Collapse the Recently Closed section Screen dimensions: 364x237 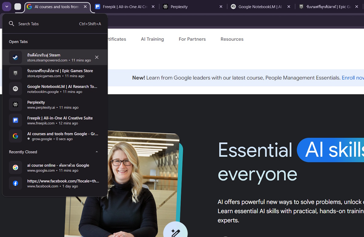(97, 152)
